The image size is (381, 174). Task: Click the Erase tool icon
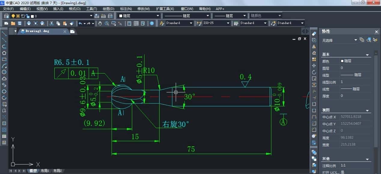pos(314,34)
